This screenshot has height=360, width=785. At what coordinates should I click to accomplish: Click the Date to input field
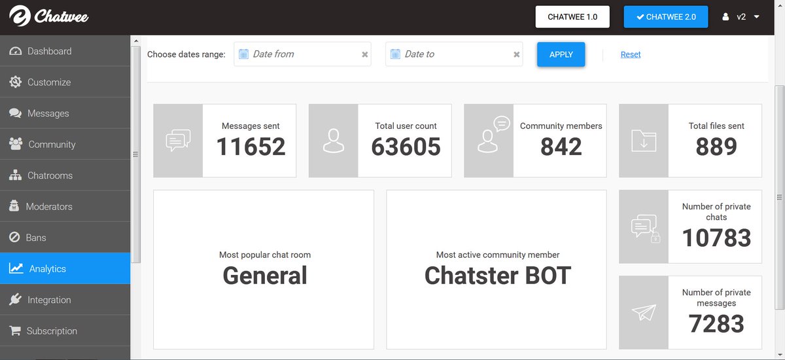[454, 54]
